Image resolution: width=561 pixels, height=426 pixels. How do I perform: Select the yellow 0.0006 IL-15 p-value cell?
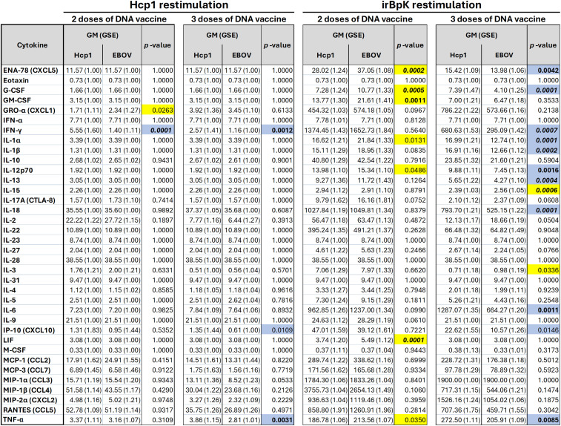point(543,190)
